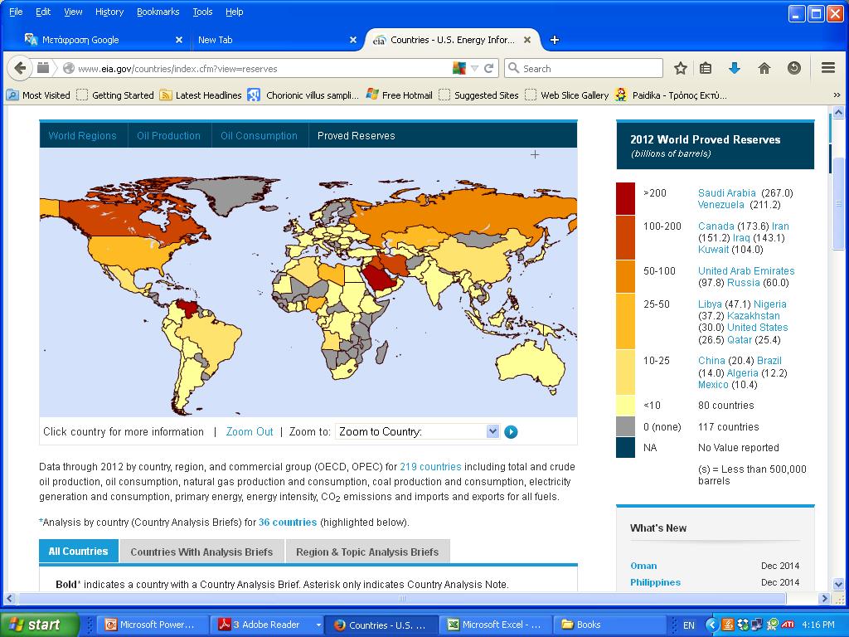Open the Chorionic villus sampling bookmark
Viewport: 849px width, 637px height.
[303, 95]
